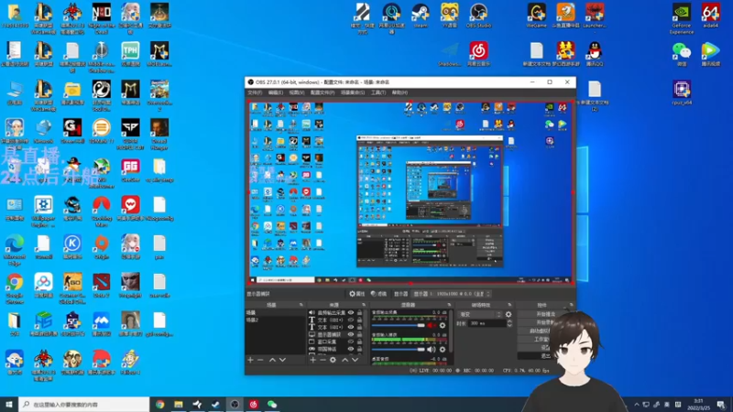Open the Windows Start menu
Image resolution: width=733 pixels, height=412 pixels.
tap(9, 405)
